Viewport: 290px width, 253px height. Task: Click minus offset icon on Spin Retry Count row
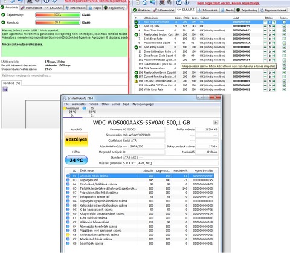coord(265,47)
